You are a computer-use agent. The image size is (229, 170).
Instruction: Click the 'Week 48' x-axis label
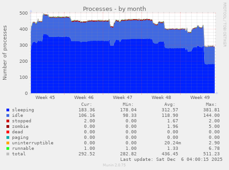click(x=161, y=98)
